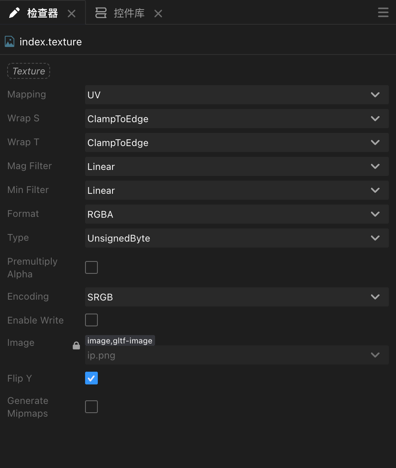The width and height of the screenshot is (396, 468).
Task: Switch to the 控件库 tab
Action: [x=129, y=13]
